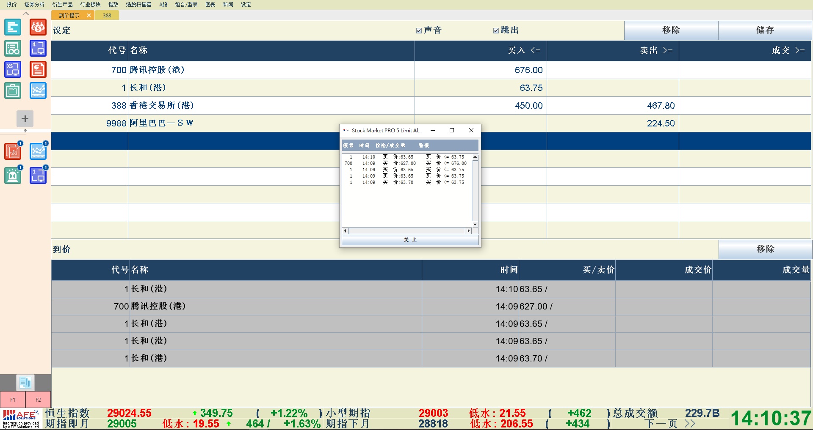Select 到价 row 长和 at 14:10
This screenshot has height=430, width=813.
[x=431, y=289]
